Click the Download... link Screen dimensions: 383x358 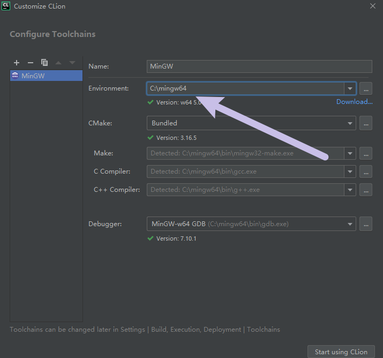355,102
